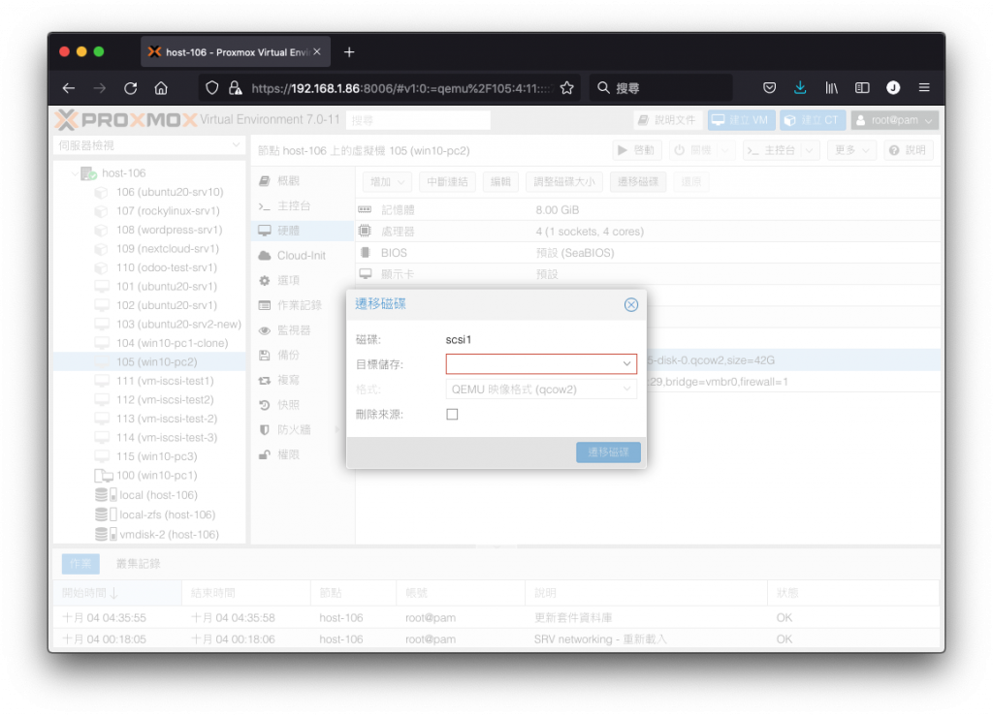Image resolution: width=993 pixels, height=716 pixels.
Task: Show browser downloads
Action: 800,88
